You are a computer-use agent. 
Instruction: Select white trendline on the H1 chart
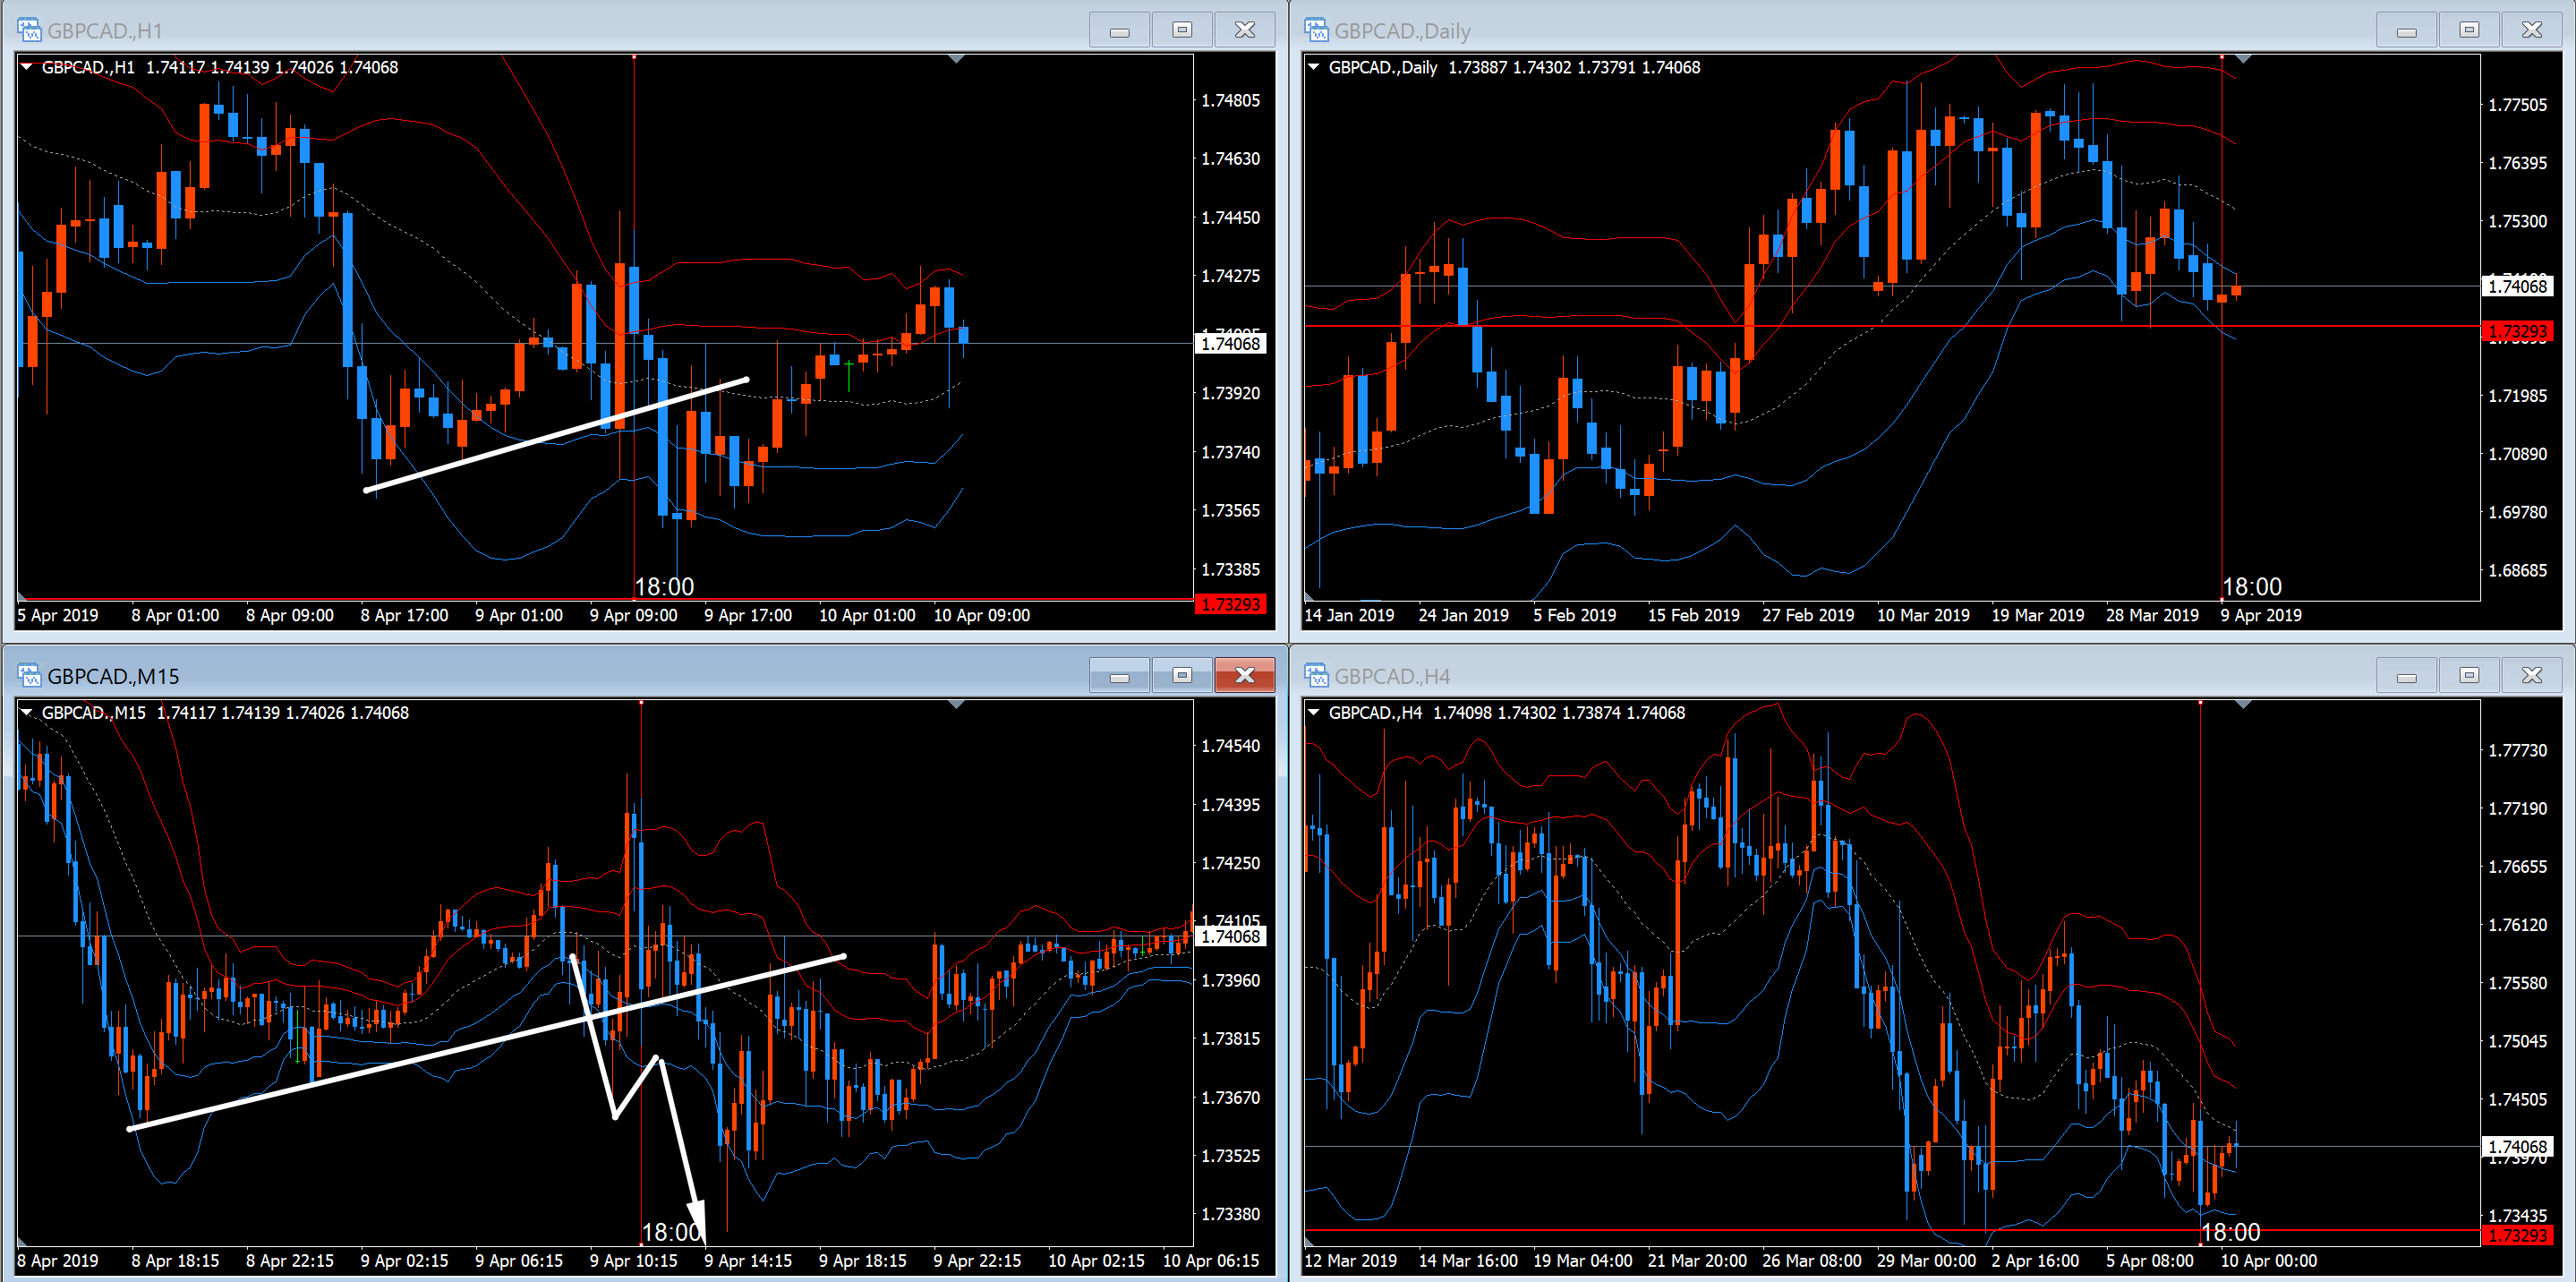point(556,435)
